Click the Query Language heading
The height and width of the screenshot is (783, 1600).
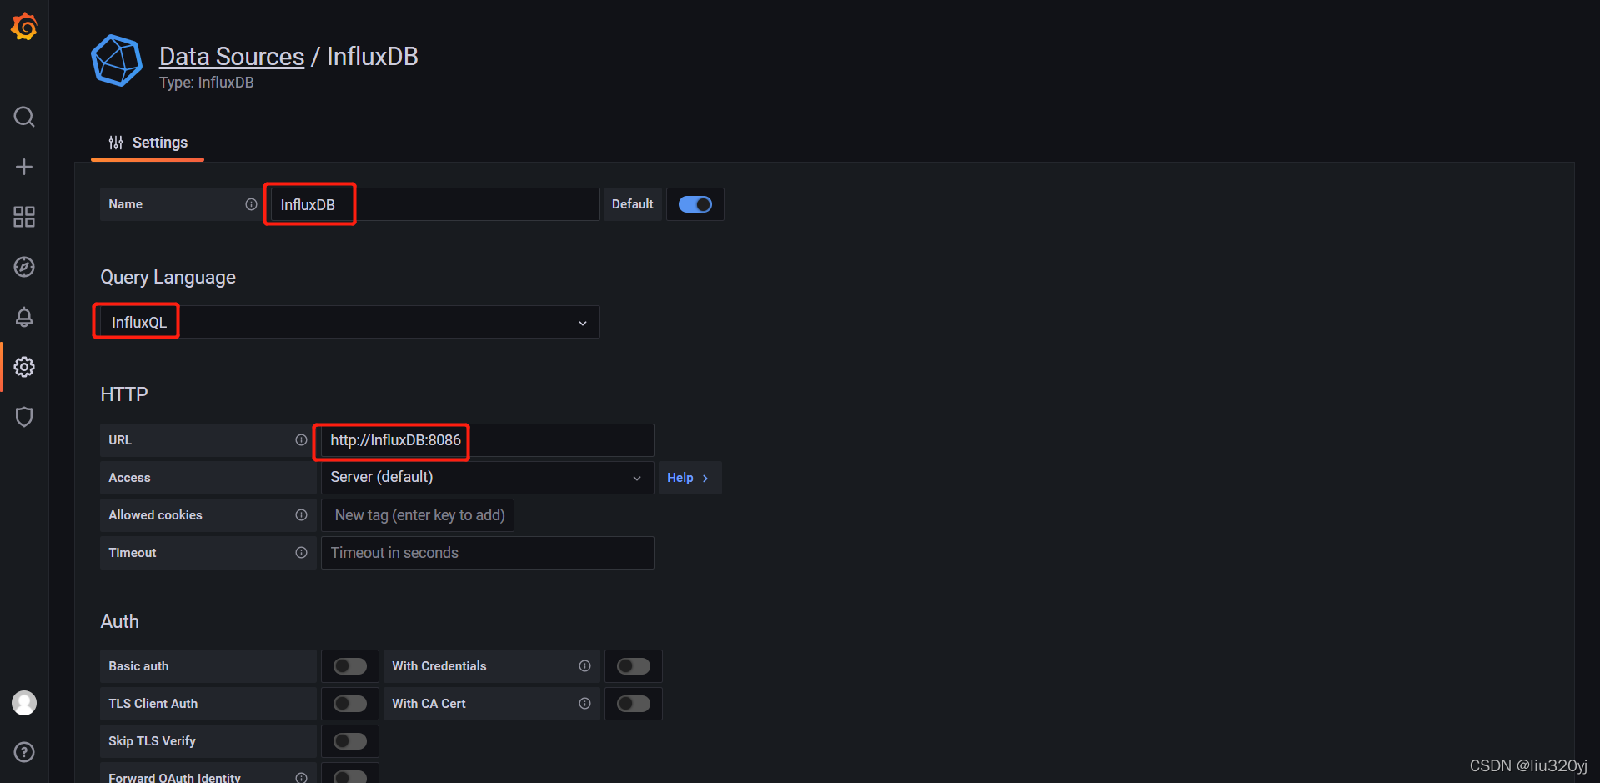coord(168,277)
